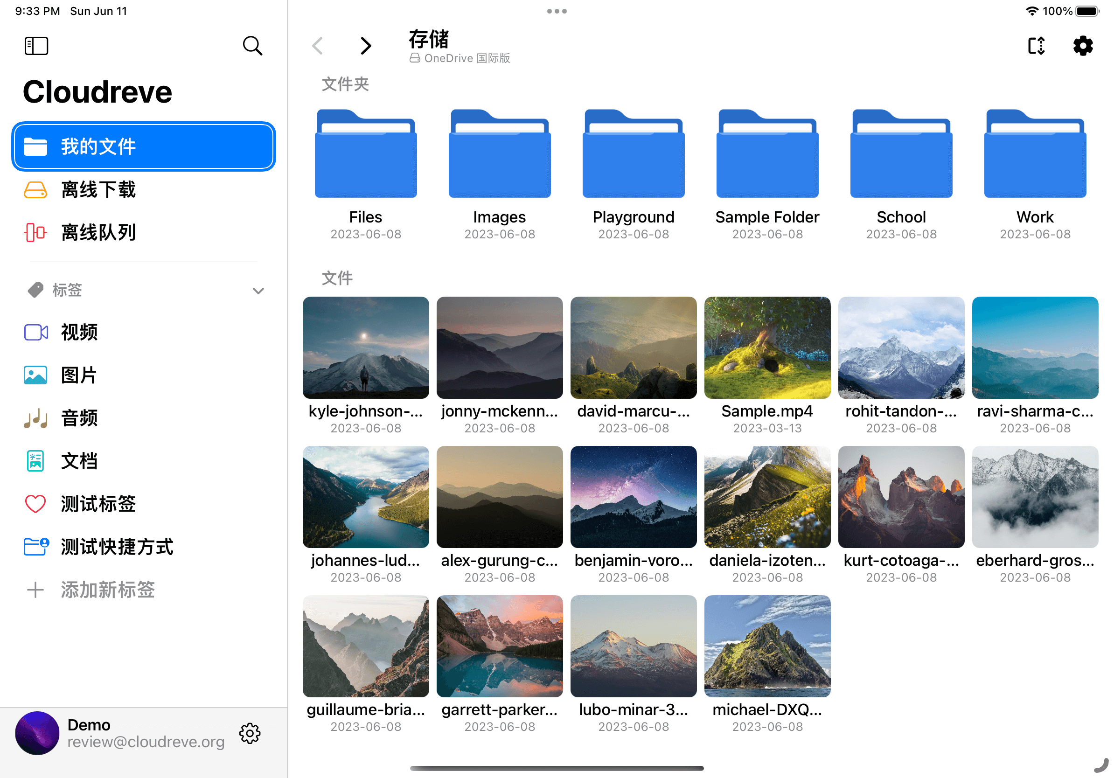Tap the 9:33 PM clock
The image size is (1114, 778).
coord(37,11)
